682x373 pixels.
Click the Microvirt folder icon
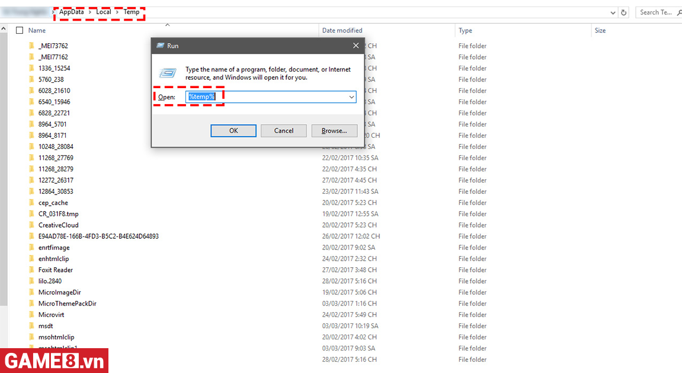(x=31, y=315)
